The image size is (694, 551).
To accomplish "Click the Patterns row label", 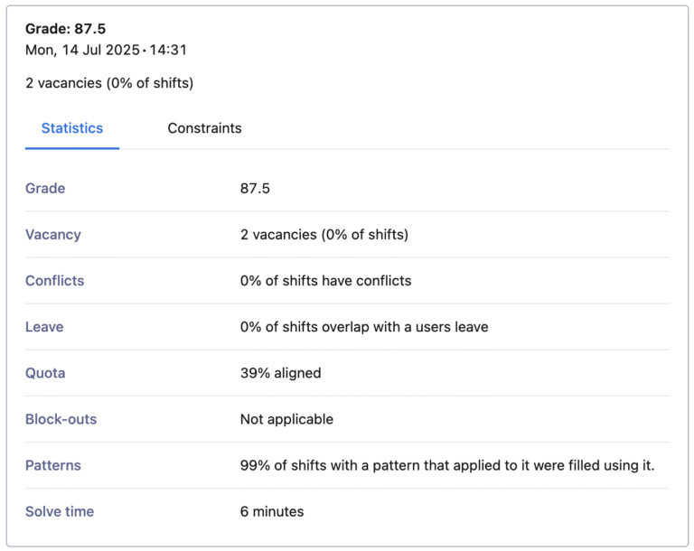I will click(x=53, y=465).
